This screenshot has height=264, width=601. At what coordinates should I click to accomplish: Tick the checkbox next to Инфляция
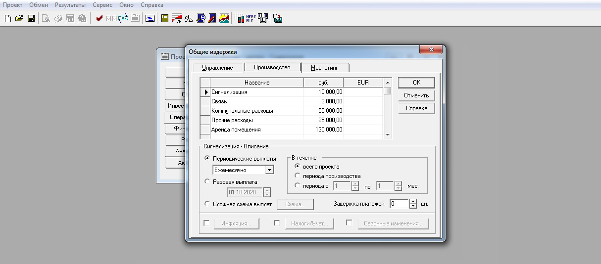[x=207, y=223]
